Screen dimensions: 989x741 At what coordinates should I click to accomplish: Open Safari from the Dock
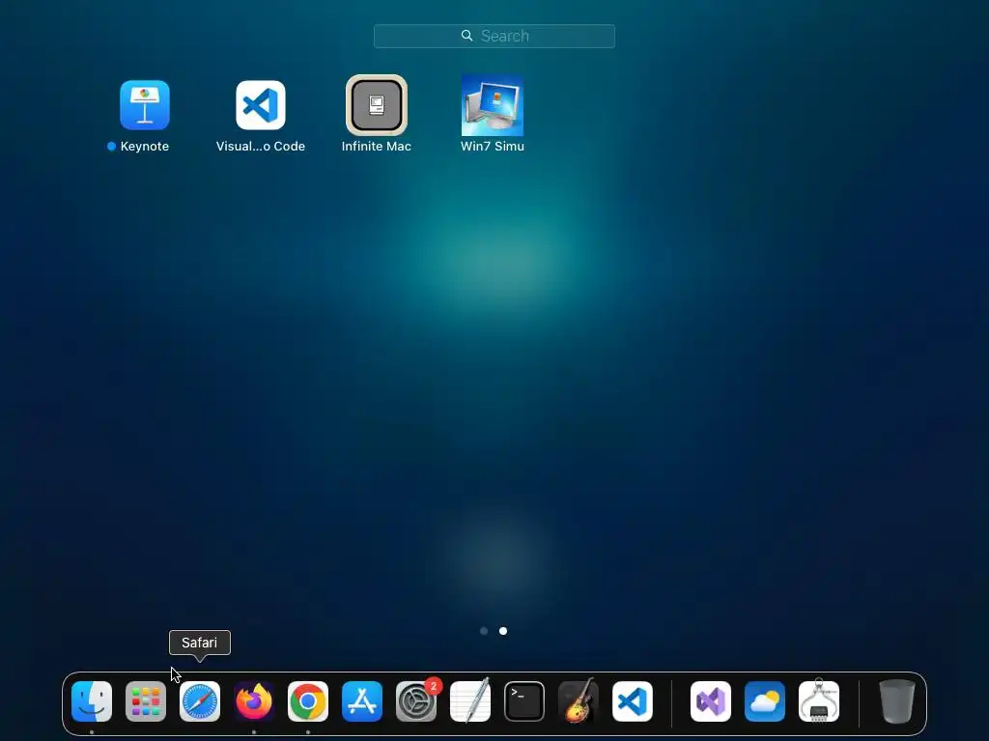coord(200,701)
